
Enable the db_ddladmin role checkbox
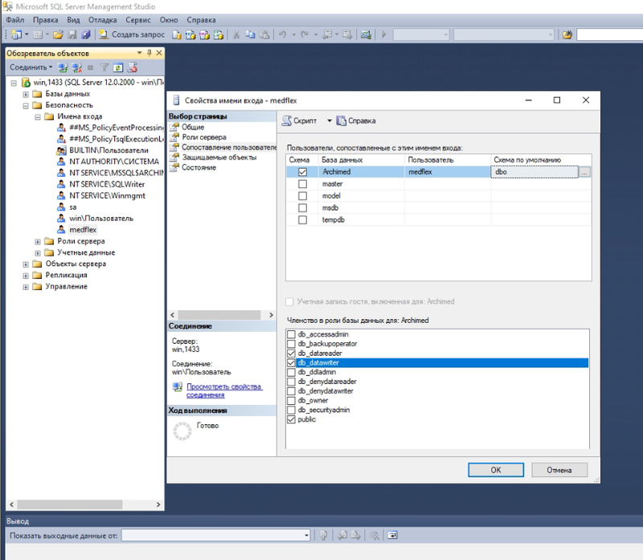[291, 372]
